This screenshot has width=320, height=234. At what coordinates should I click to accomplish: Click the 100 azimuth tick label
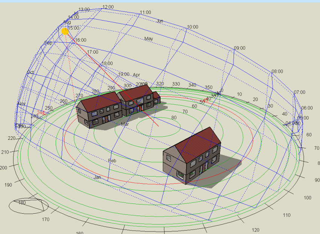pyautogui.click(x=308, y=198)
